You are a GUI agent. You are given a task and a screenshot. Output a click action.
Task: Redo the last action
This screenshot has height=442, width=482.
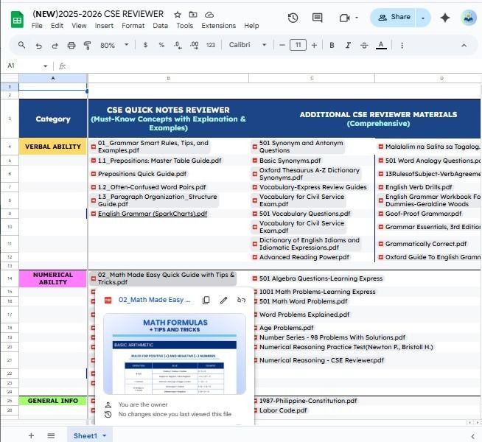click(55, 46)
